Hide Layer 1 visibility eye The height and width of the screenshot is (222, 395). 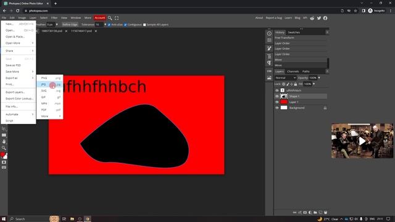pyautogui.click(x=277, y=102)
